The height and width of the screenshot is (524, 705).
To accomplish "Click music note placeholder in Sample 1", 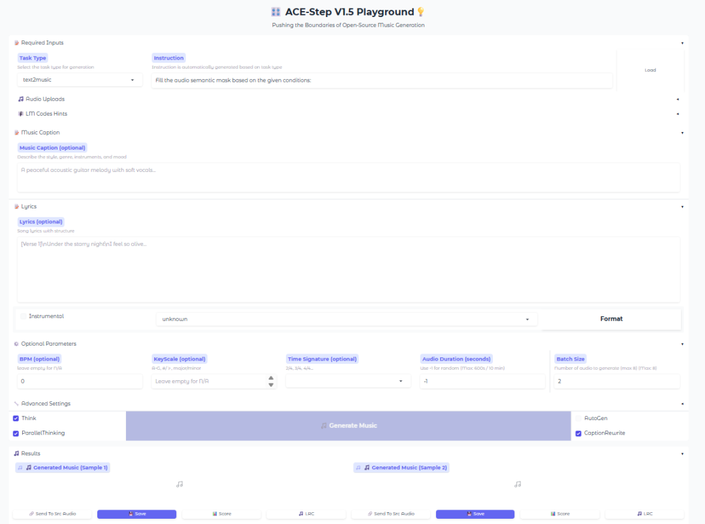I will coord(180,484).
